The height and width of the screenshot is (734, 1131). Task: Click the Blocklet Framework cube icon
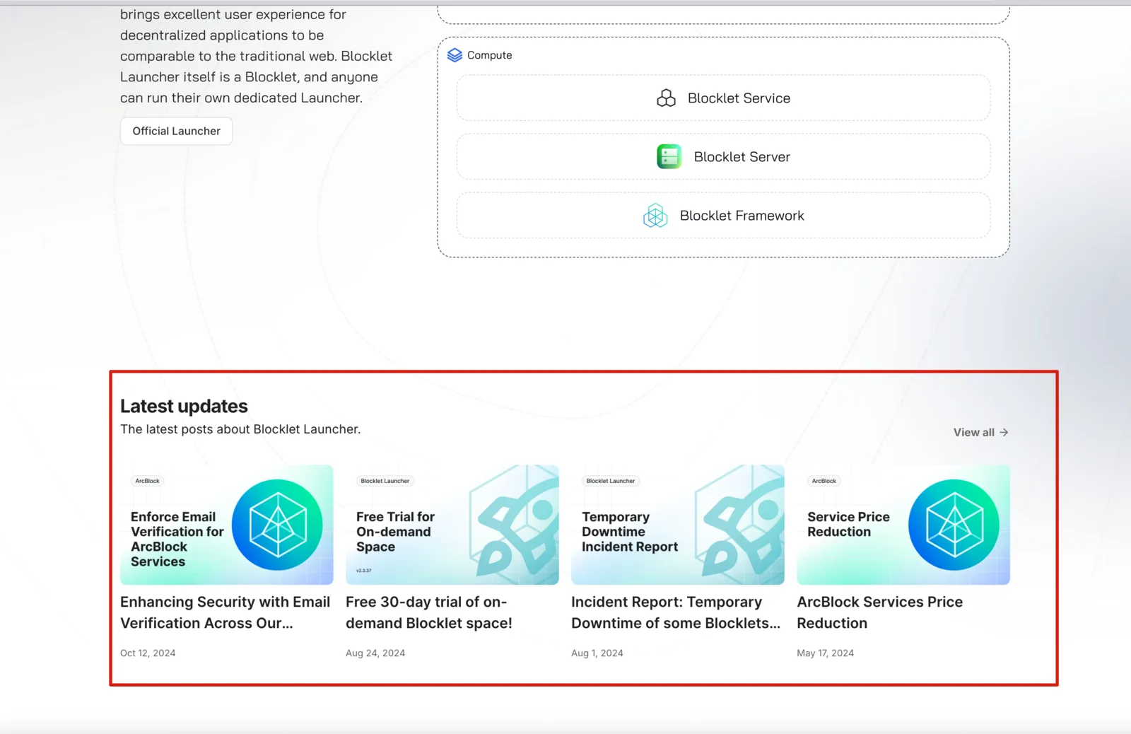click(x=655, y=216)
